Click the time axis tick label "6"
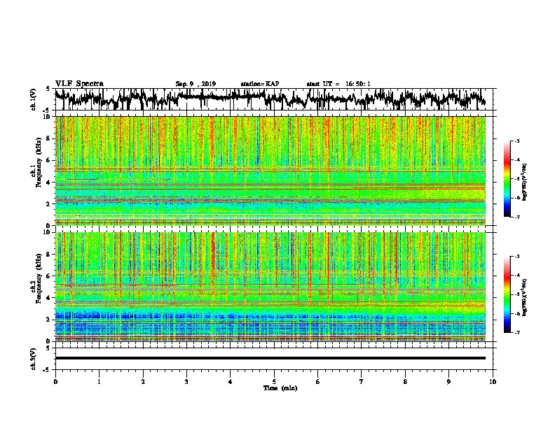 318,382
